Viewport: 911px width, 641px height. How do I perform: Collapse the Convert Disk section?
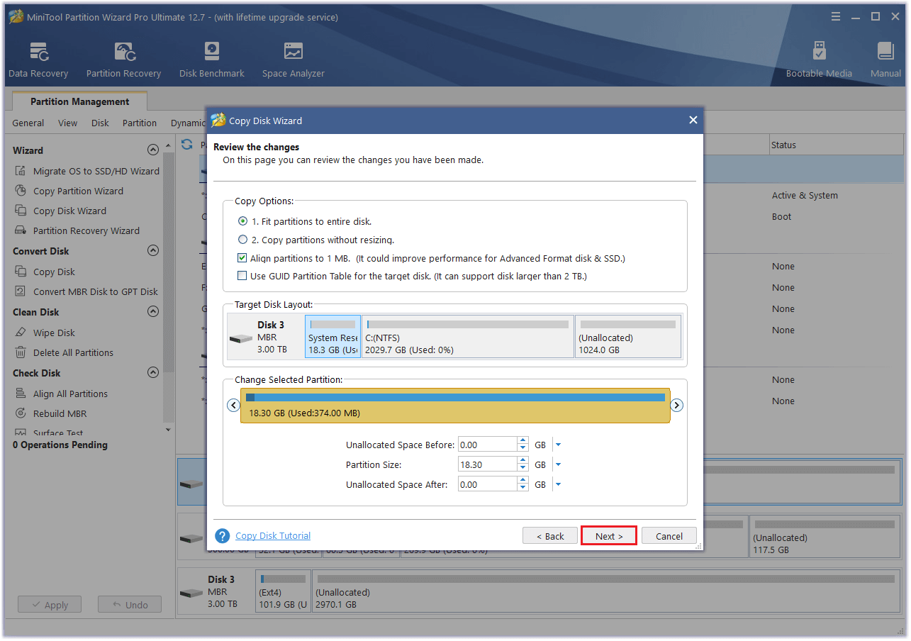(152, 251)
